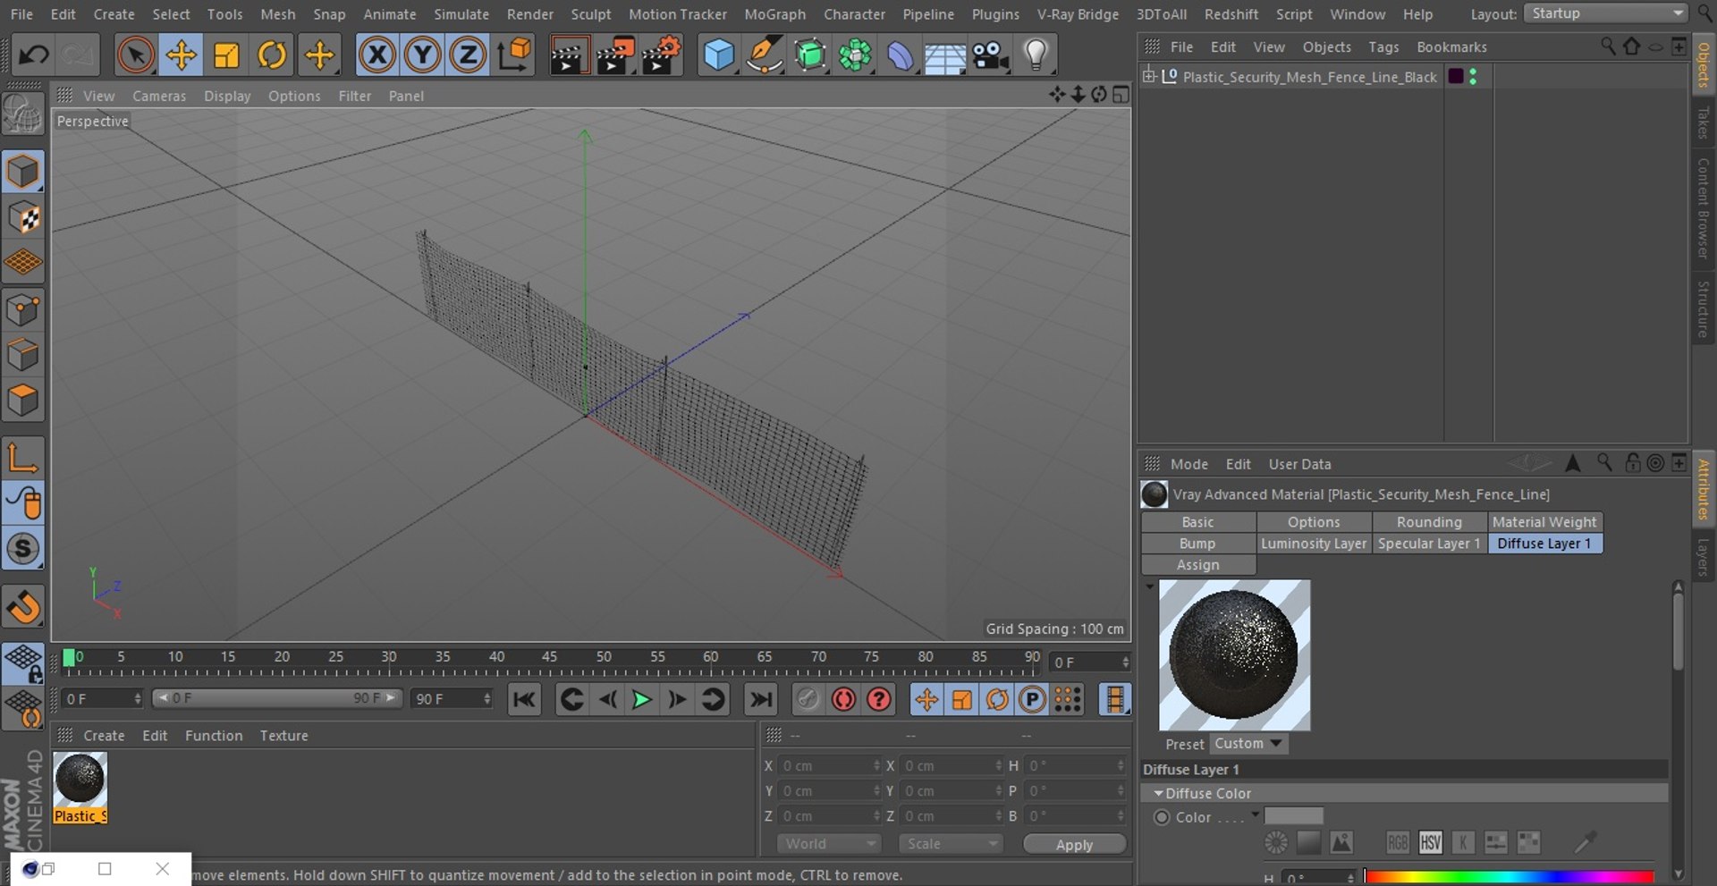
Task: Click the Diffuse Color swatch
Action: pyautogui.click(x=1294, y=816)
